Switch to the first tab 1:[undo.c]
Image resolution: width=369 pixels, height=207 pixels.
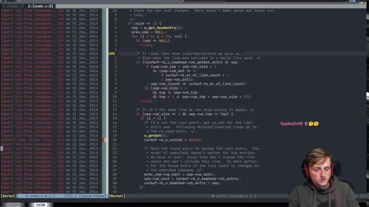13,6
